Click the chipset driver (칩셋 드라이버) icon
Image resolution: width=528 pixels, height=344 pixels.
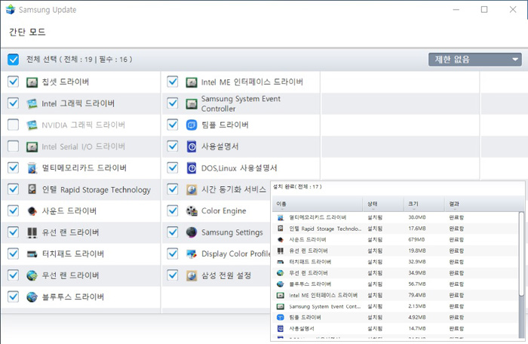32,82
